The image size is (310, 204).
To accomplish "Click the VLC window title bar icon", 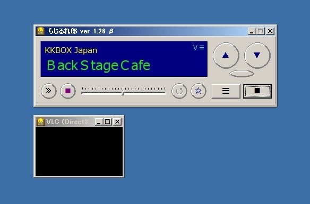I will 40,122.
